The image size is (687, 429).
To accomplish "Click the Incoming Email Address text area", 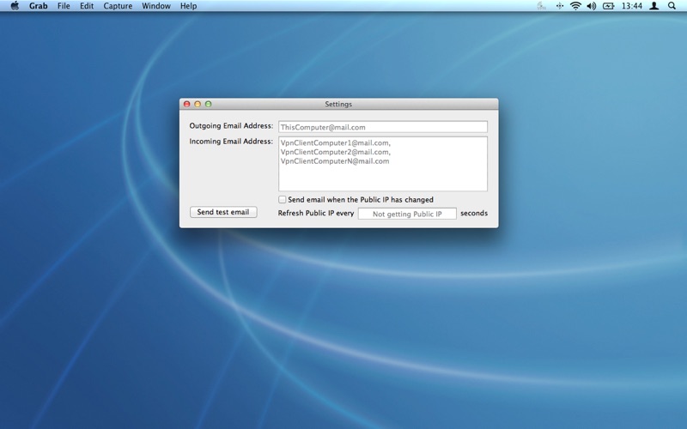I will [382, 164].
